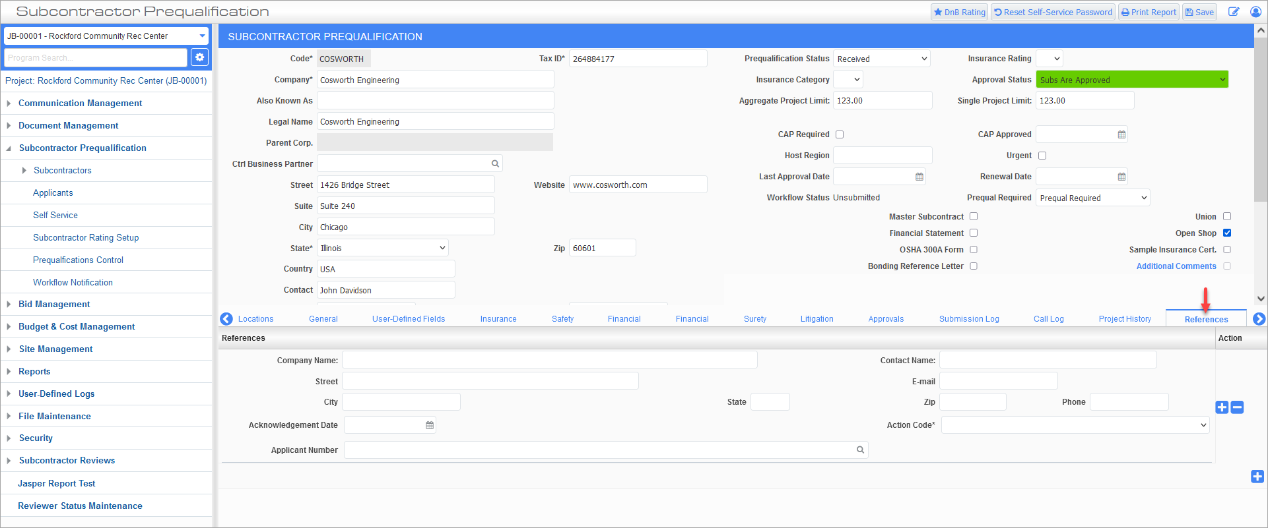Open Workflow Notification link
Screen dimensions: 1268x528
click(73, 282)
